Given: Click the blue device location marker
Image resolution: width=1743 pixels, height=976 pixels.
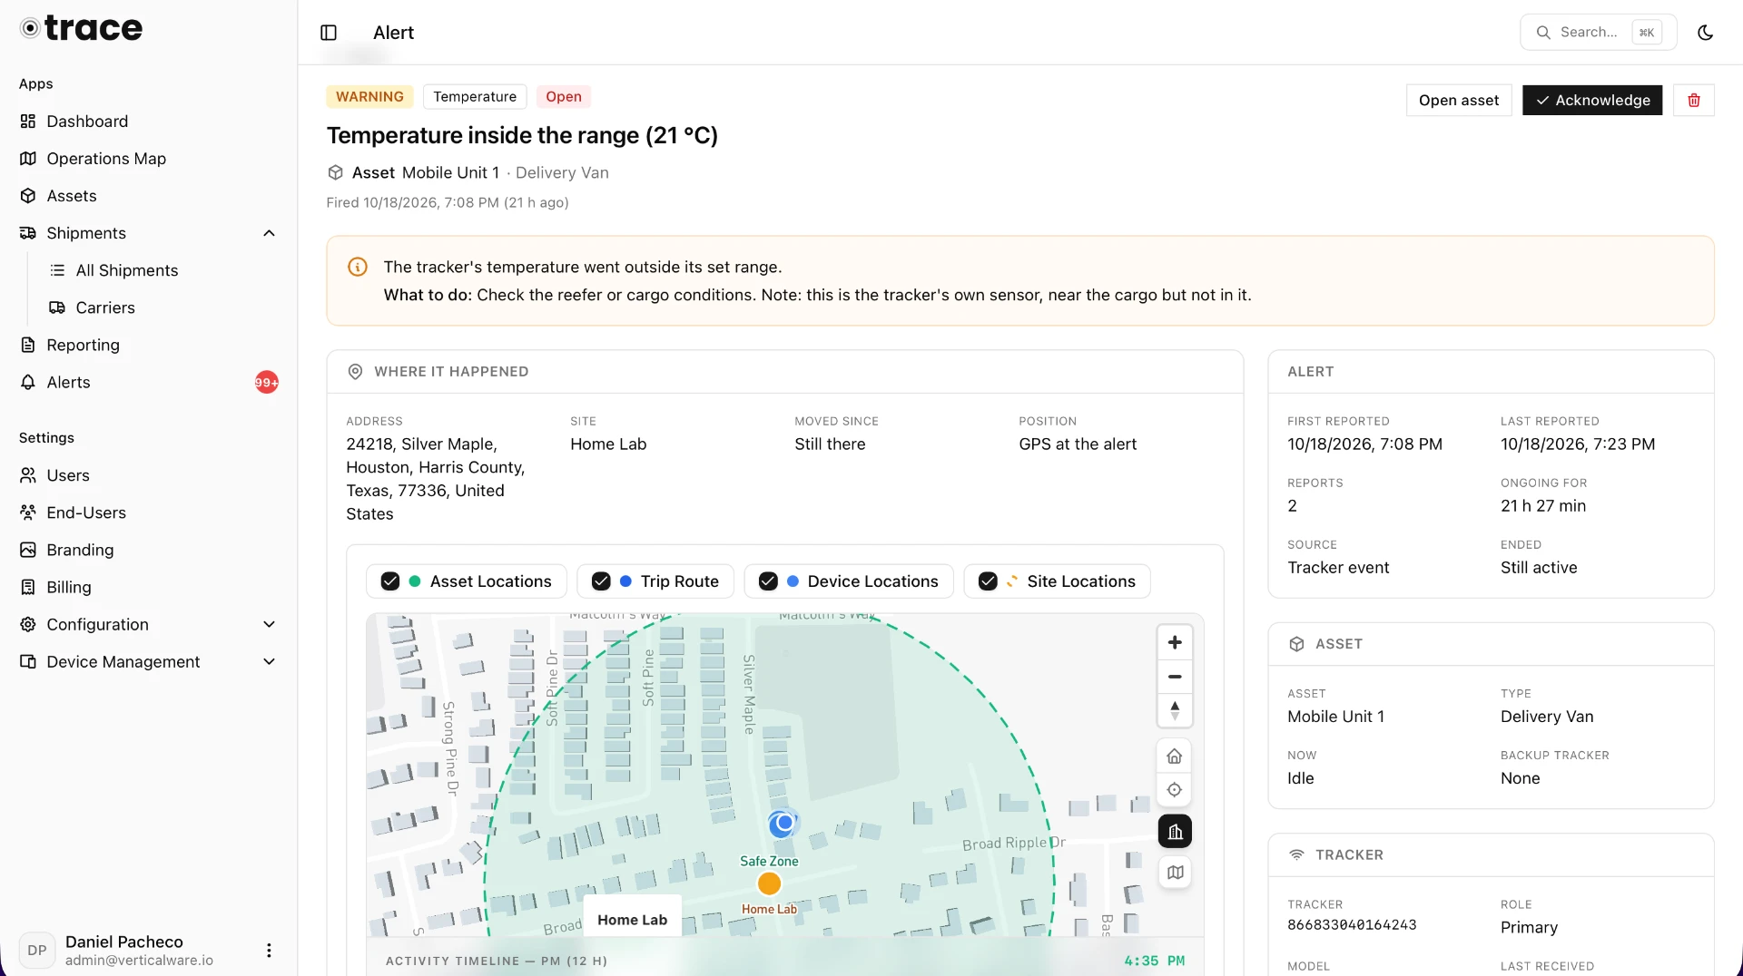Looking at the screenshot, I should click(783, 824).
